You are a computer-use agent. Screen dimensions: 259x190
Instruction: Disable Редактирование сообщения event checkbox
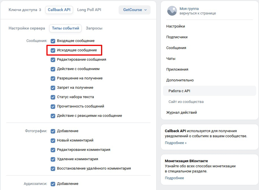click(x=53, y=60)
